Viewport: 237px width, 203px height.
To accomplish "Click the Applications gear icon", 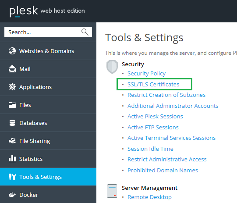I will (x=12, y=87).
